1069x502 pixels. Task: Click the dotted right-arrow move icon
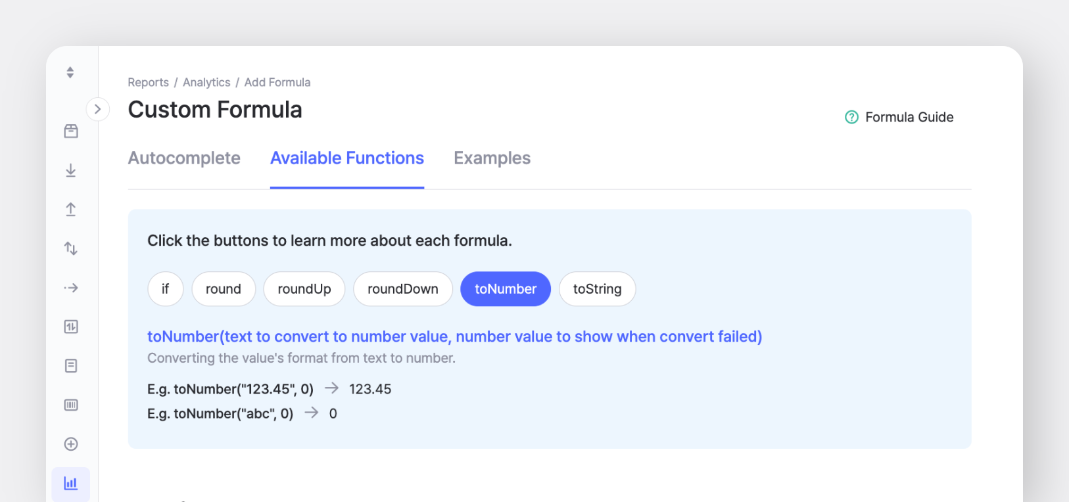[x=71, y=288]
